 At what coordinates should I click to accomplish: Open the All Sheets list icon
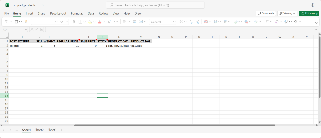pos(17,130)
